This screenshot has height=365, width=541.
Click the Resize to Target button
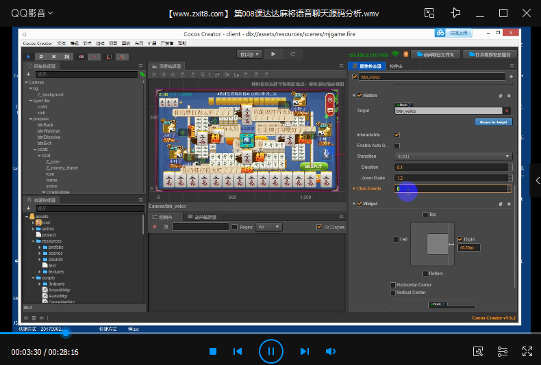tap(493, 122)
